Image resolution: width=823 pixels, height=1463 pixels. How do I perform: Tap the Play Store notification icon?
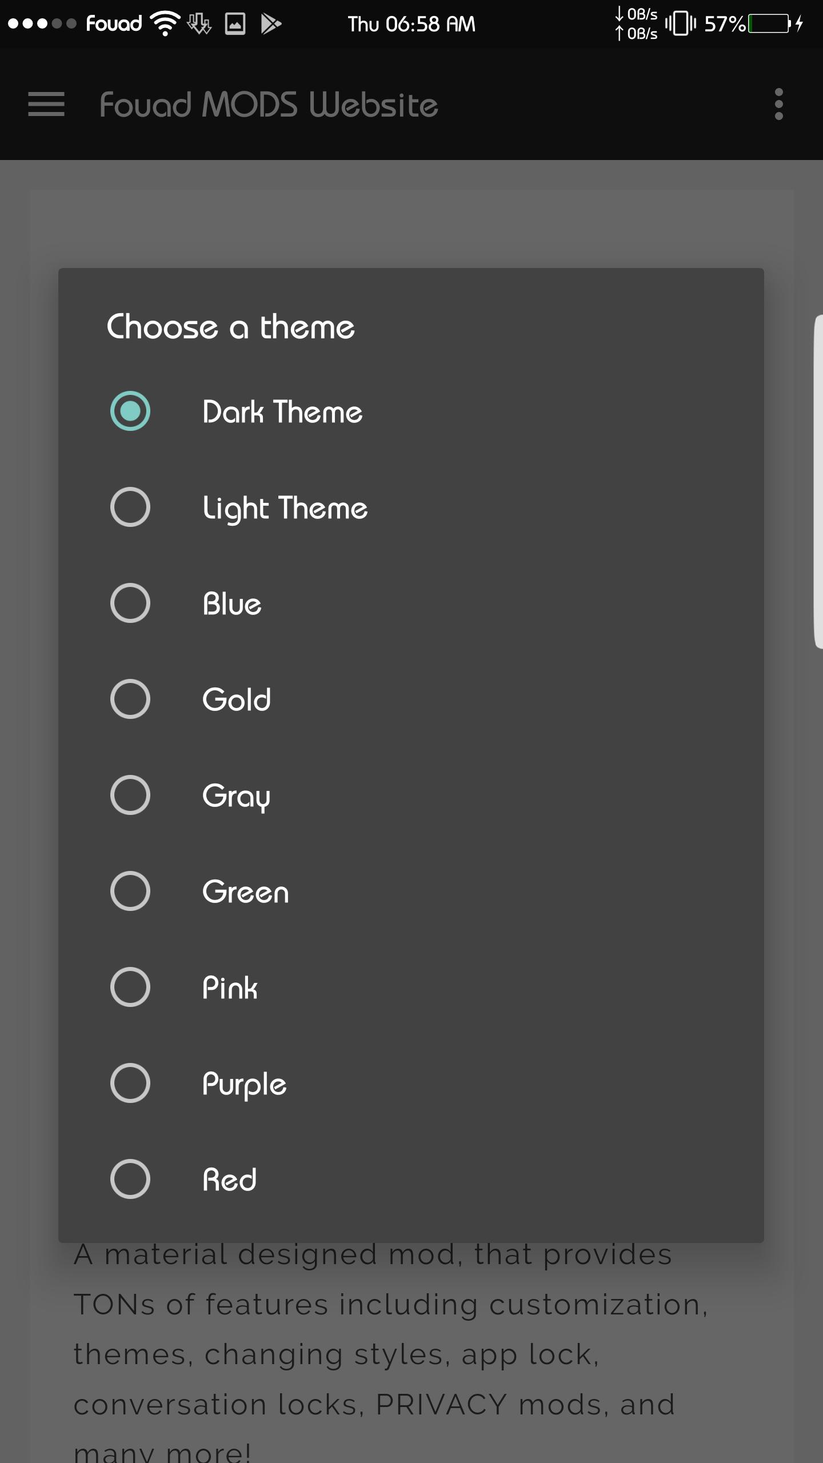coord(271,24)
